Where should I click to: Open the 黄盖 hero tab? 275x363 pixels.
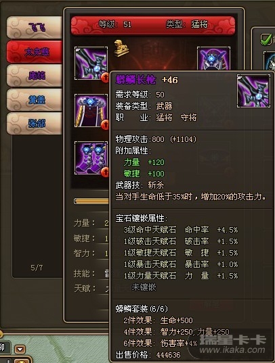(x=35, y=100)
